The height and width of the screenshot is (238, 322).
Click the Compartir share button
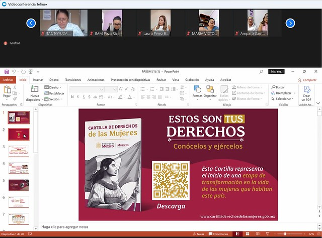(x=307, y=80)
